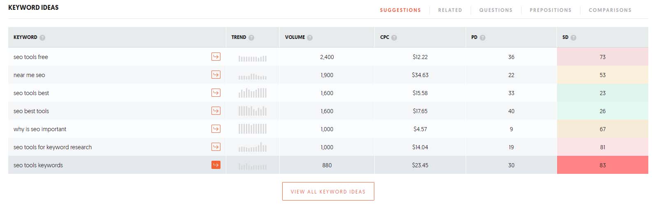Viewport: 659px width, 205px height.
Task: Click the help icon next to KEYWORD header
Action: (42, 37)
